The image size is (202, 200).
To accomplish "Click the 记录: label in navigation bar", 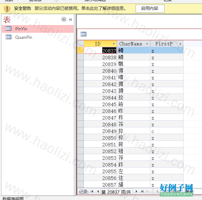I will point(83,192).
